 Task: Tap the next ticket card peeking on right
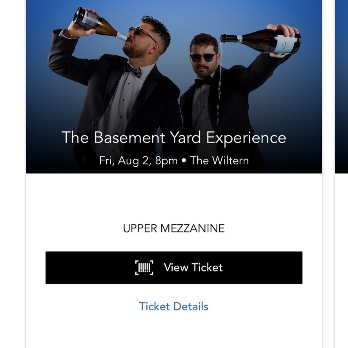[x=341, y=174]
